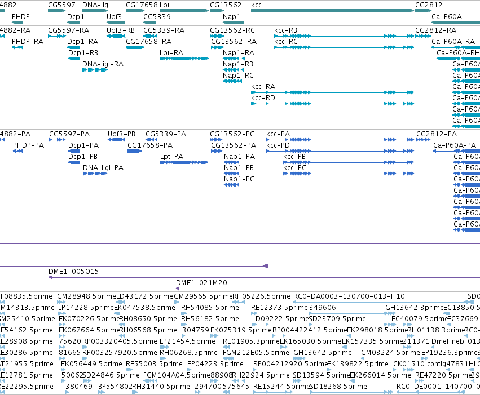Click the kcc-PA protein

pos(340,140)
